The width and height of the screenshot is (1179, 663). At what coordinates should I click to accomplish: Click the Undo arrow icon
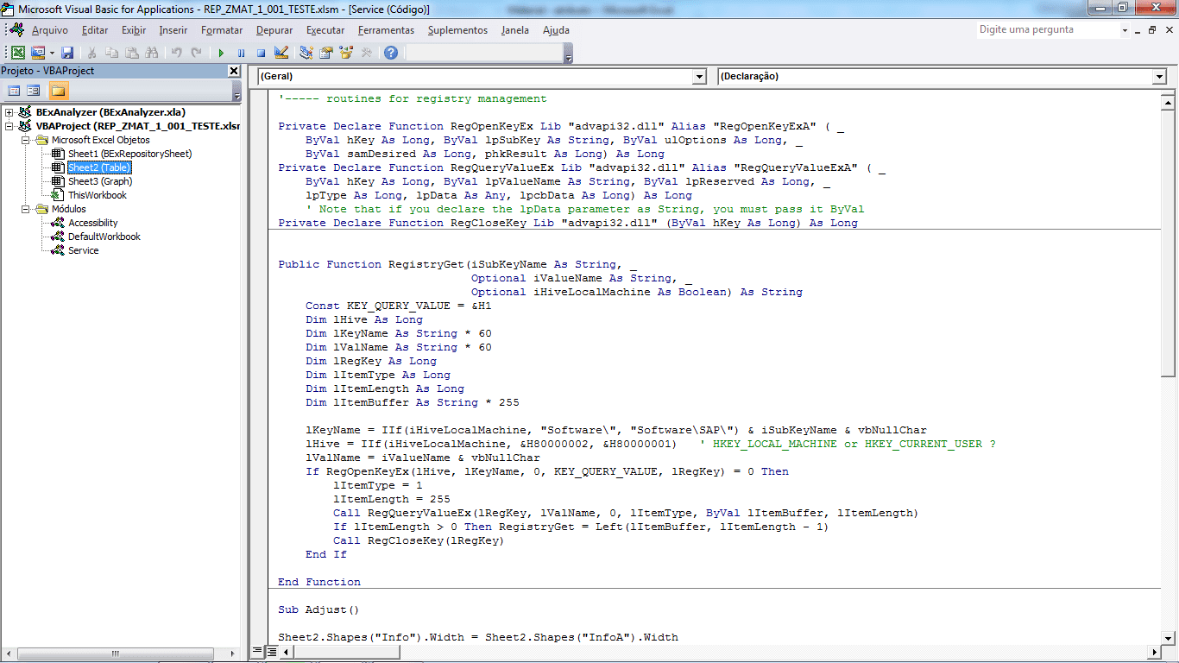tap(177, 53)
